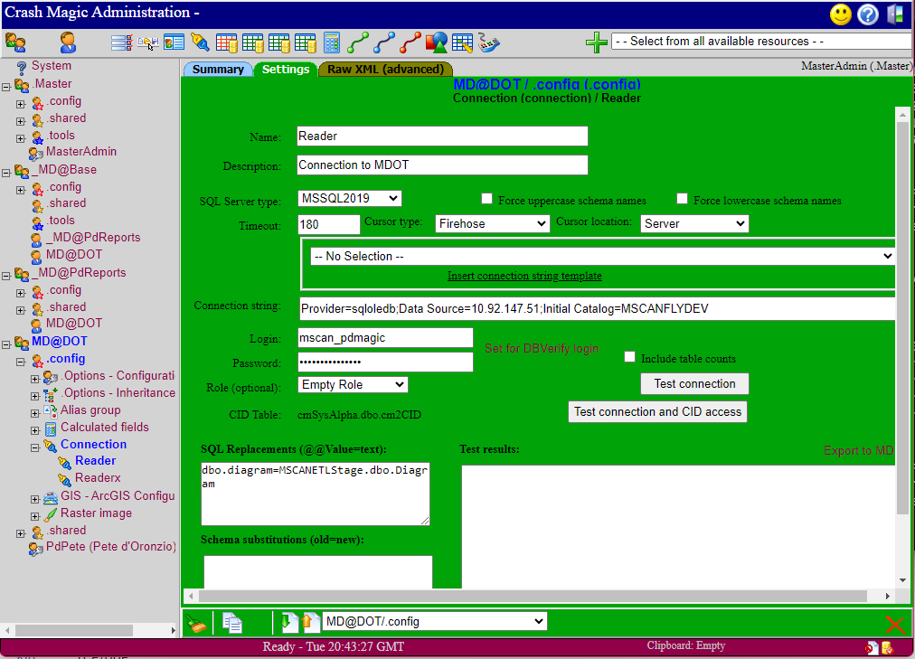Check Include table counts
The height and width of the screenshot is (659, 915).
(x=629, y=356)
